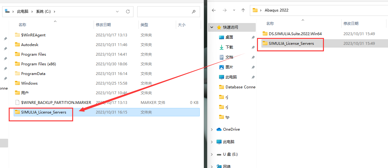The width and height of the screenshot is (388, 168).
Task: Open the pinned 此电脑 below 图片
Action: pyautogui.click(x=231, y=77)
